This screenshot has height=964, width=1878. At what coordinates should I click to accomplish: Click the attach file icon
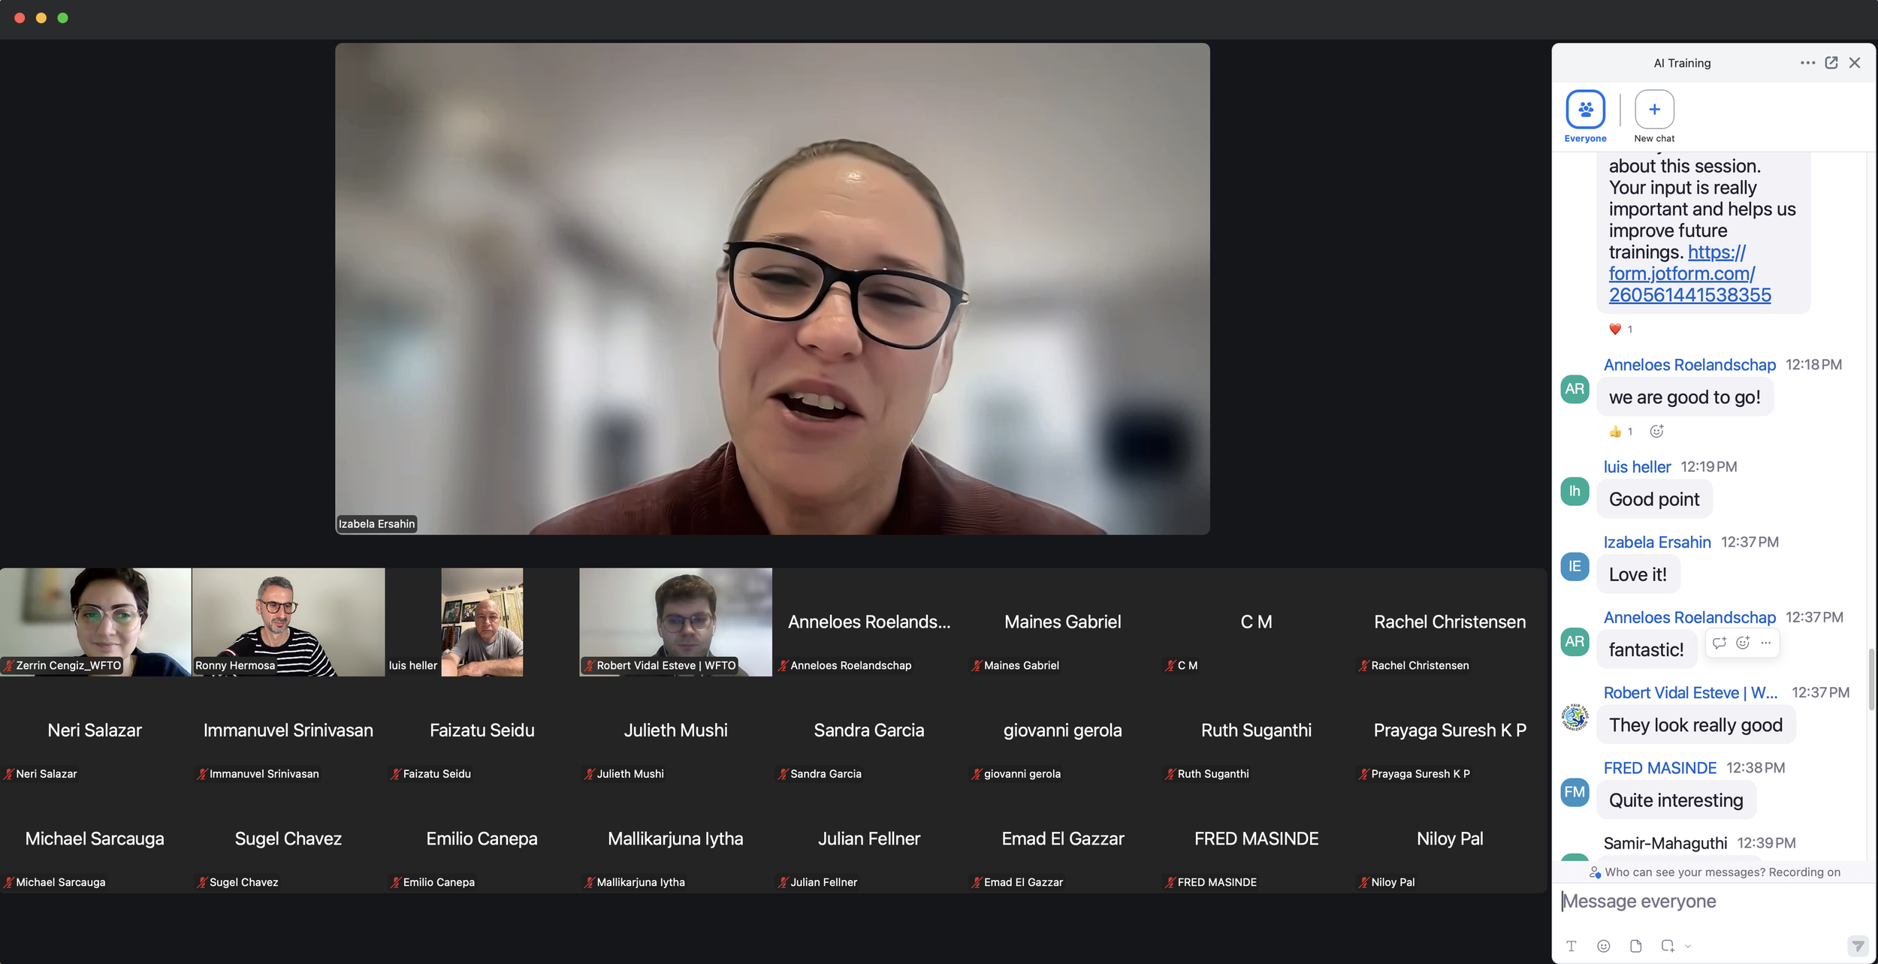[1635, 946]
